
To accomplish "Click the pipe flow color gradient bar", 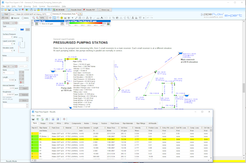I will (86, 23).
